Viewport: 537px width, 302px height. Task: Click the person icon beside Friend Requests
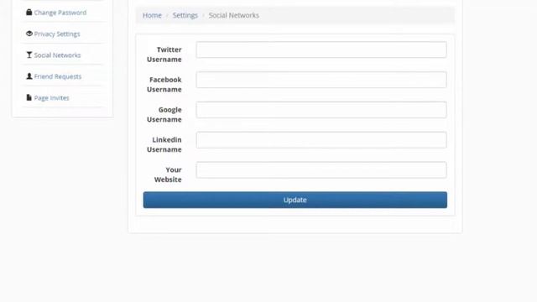29,76
